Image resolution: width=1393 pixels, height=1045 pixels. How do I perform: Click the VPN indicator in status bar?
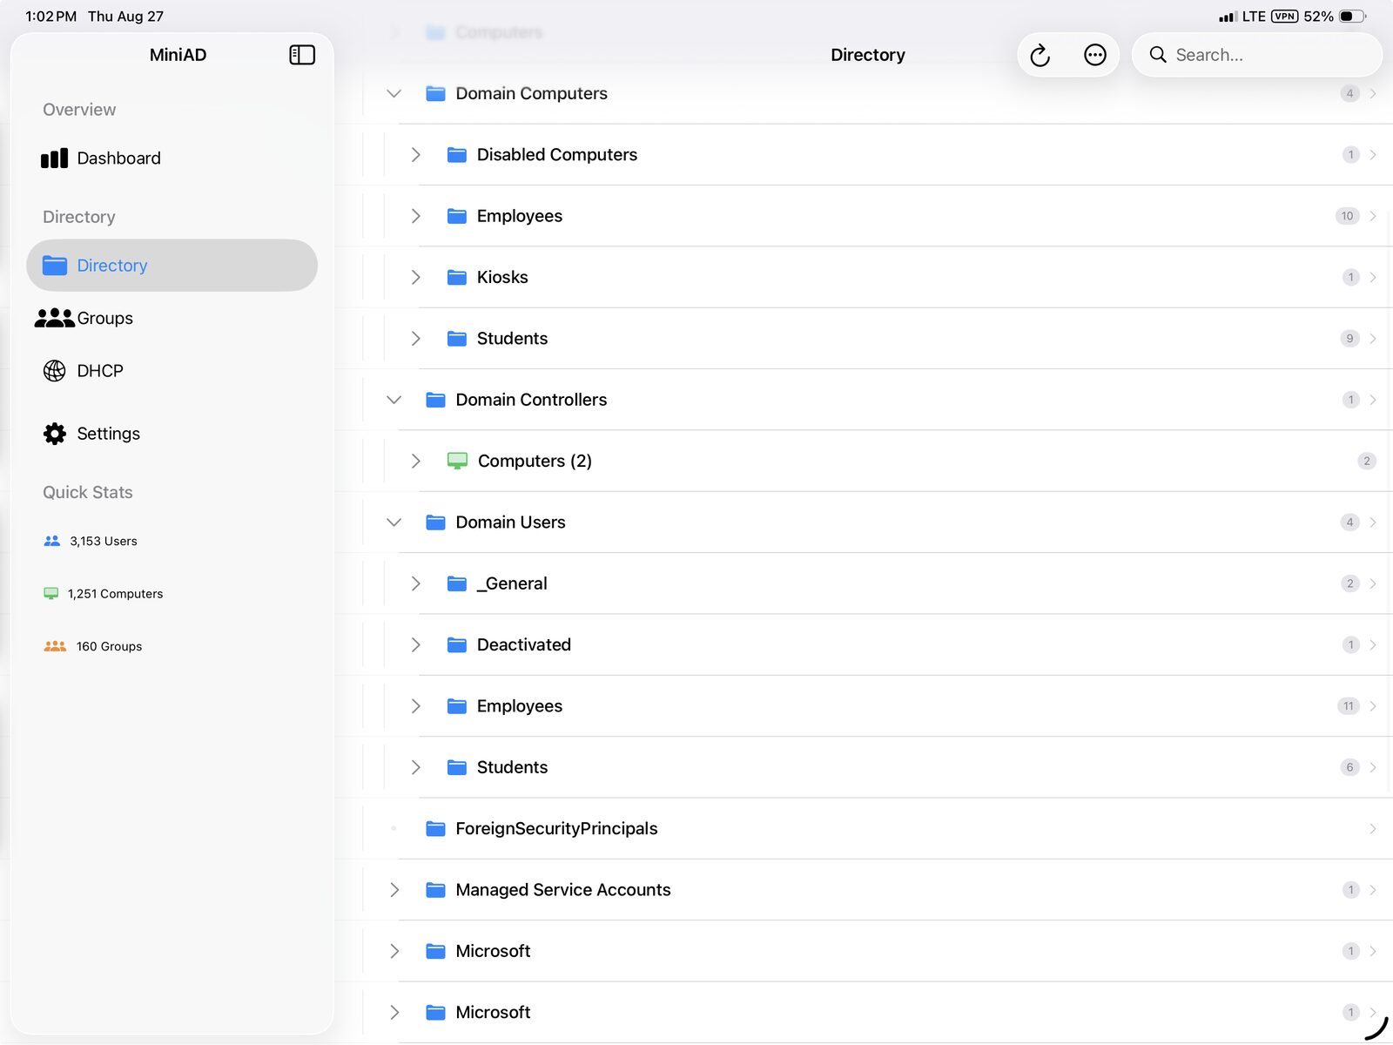[1284, 17]
